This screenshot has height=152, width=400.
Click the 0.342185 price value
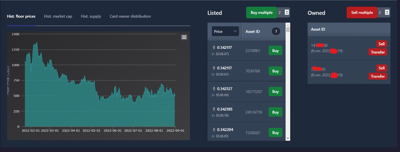(225, 109)
